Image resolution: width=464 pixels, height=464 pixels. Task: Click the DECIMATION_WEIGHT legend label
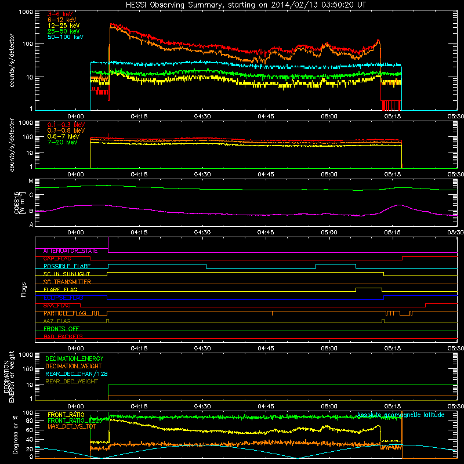(74, 366)
